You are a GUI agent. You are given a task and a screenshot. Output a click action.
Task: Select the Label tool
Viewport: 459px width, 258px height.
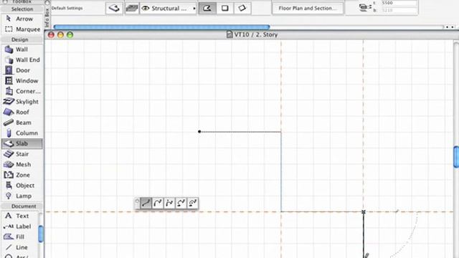tap(20, 226)
